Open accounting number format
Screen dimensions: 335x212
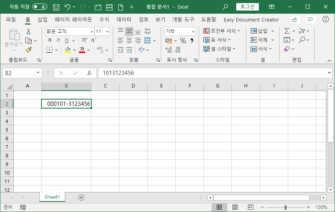tap(169, 41)
